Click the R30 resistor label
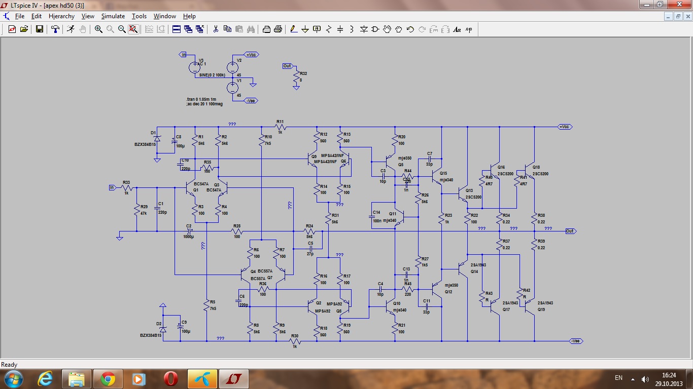 [x=295, y=336]
